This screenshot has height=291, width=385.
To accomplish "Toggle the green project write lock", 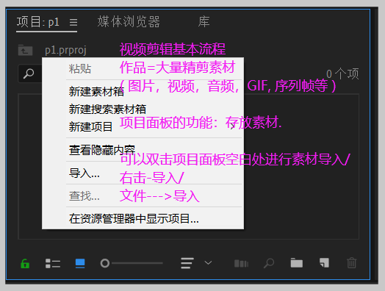I will [25, 264].
